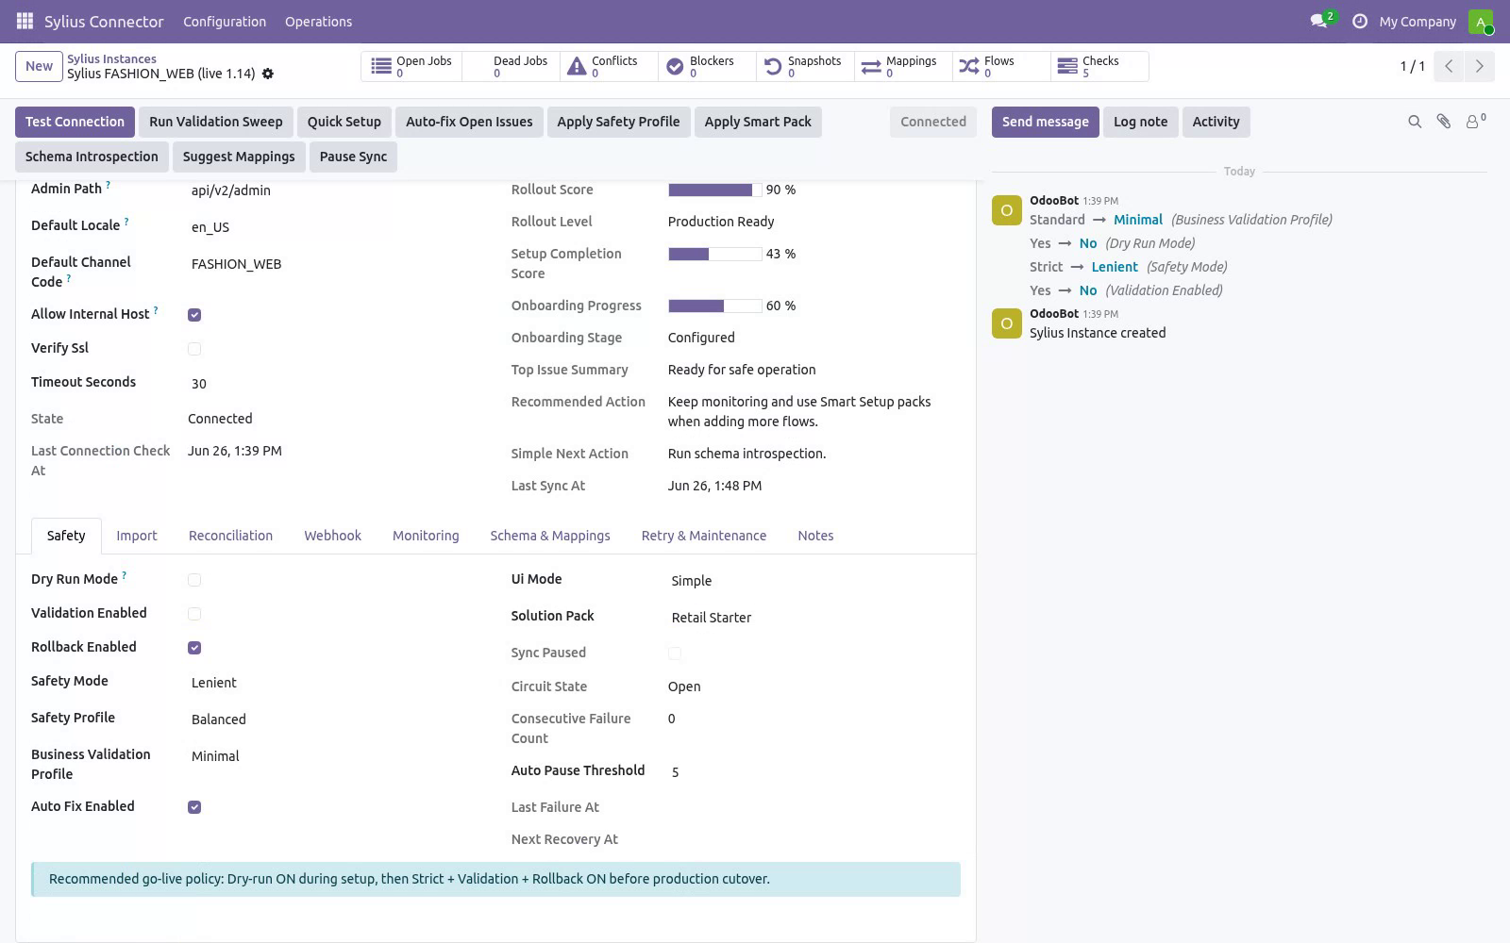The width and height of the screenshot is (1510, 943).
Task: Open the gear actions menu beside record name
Action: coord(268,74)
